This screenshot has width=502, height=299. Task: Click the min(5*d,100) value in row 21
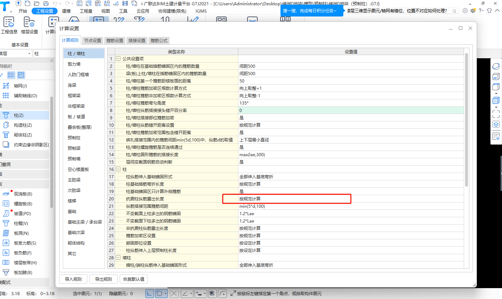[351, 206]
